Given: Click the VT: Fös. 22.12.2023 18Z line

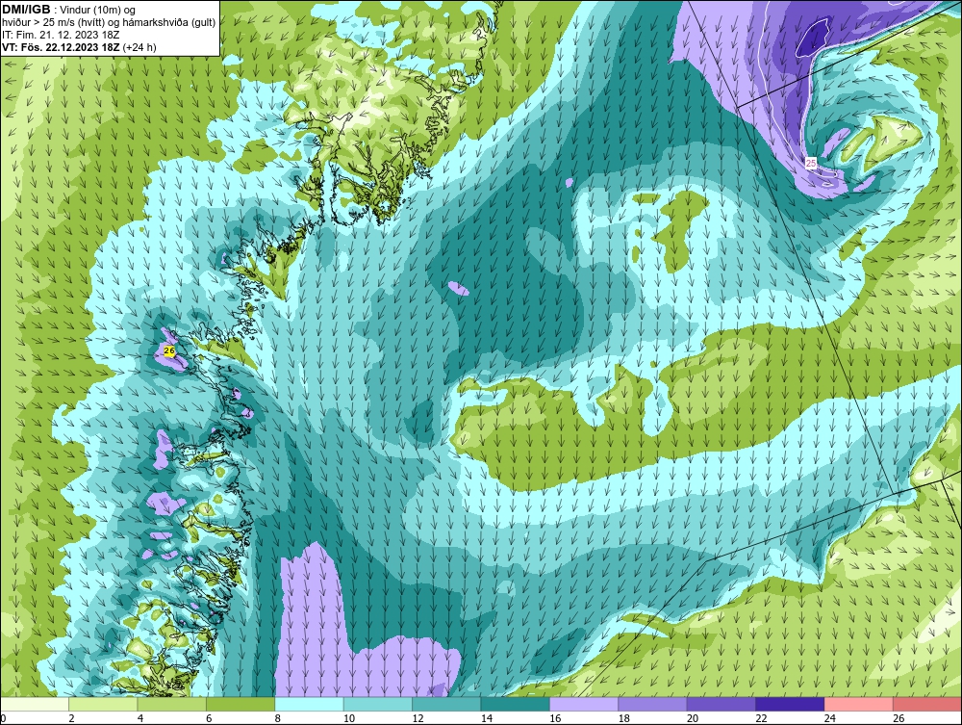Looking at the screenshot, I should (79, 47).
